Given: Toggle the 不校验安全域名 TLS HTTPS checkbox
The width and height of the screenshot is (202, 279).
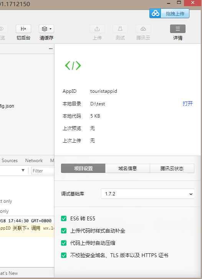Looking at the screenshot, I should point(64,255).
